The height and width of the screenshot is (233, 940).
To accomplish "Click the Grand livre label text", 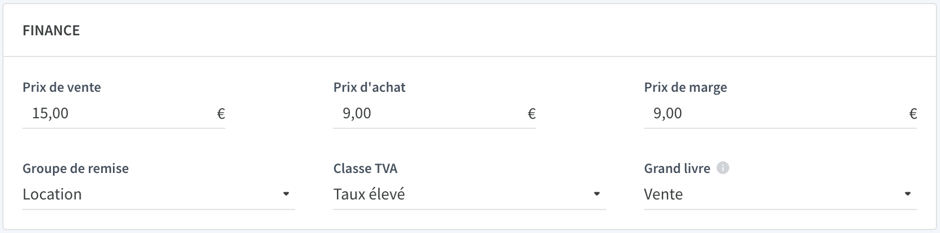I will (x=677, y=168).
